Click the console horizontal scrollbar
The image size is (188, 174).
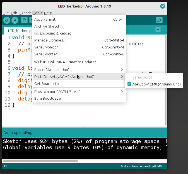(40, 161)
